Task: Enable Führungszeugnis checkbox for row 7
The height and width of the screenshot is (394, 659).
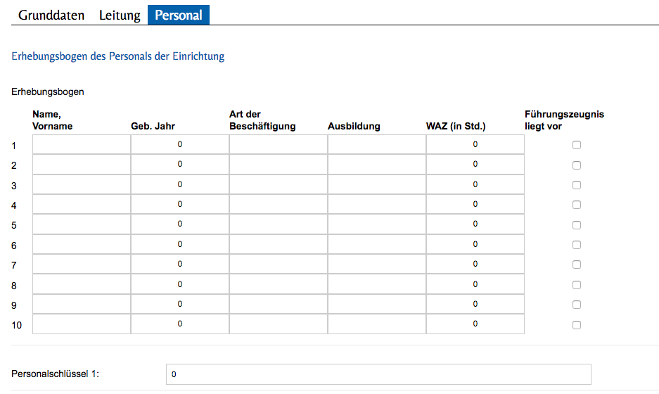Action: tap(577, 265)
